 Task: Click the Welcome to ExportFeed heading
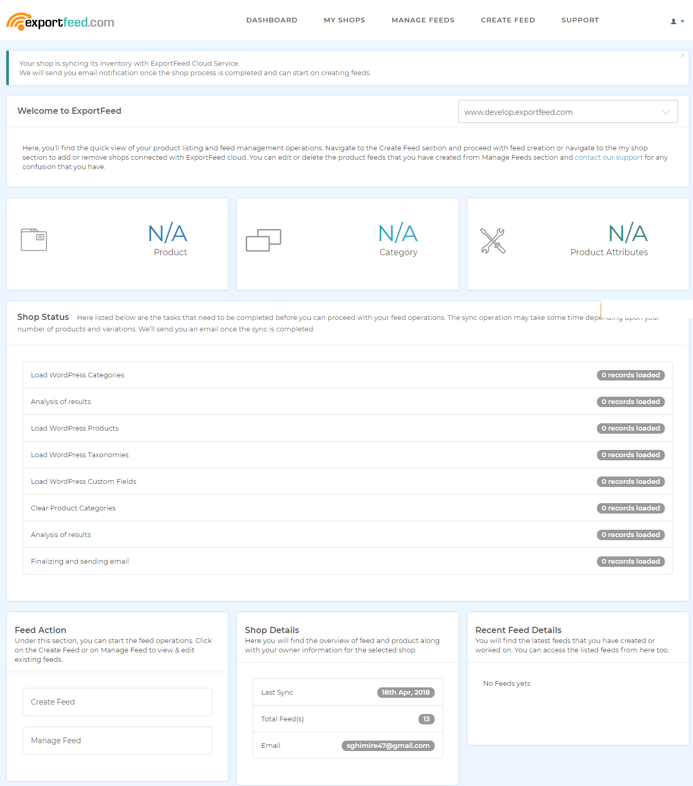point(69,111)
